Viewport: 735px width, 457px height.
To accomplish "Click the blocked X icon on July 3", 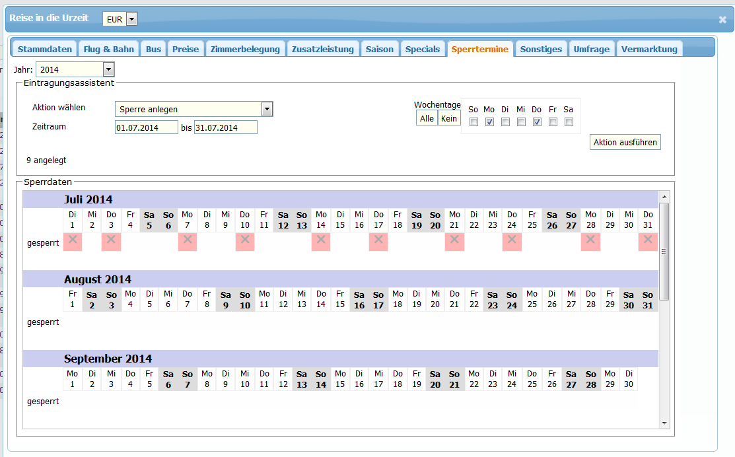I will click(x=111, y=242).
